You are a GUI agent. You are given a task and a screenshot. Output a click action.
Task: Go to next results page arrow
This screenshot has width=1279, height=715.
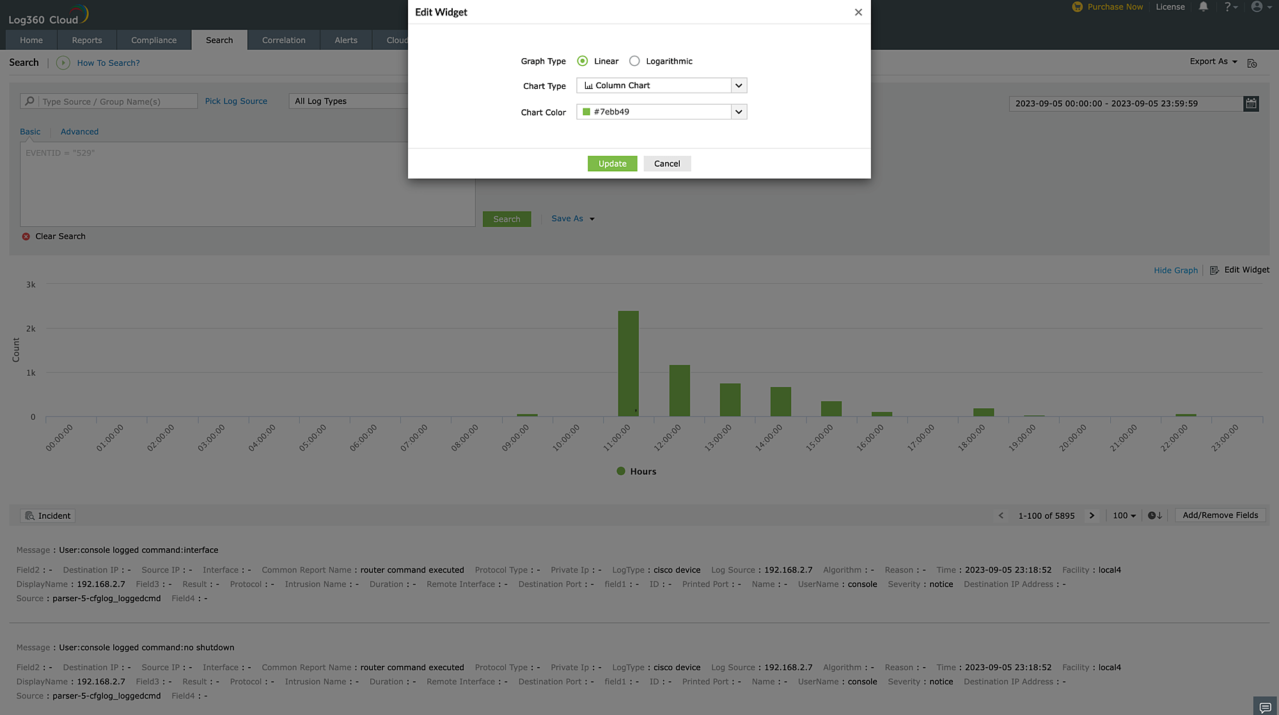coord(1092,516)
